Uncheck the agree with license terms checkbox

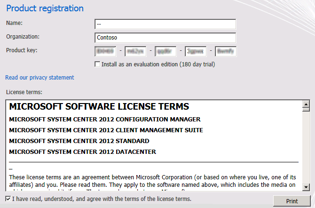tap(8, 199)
